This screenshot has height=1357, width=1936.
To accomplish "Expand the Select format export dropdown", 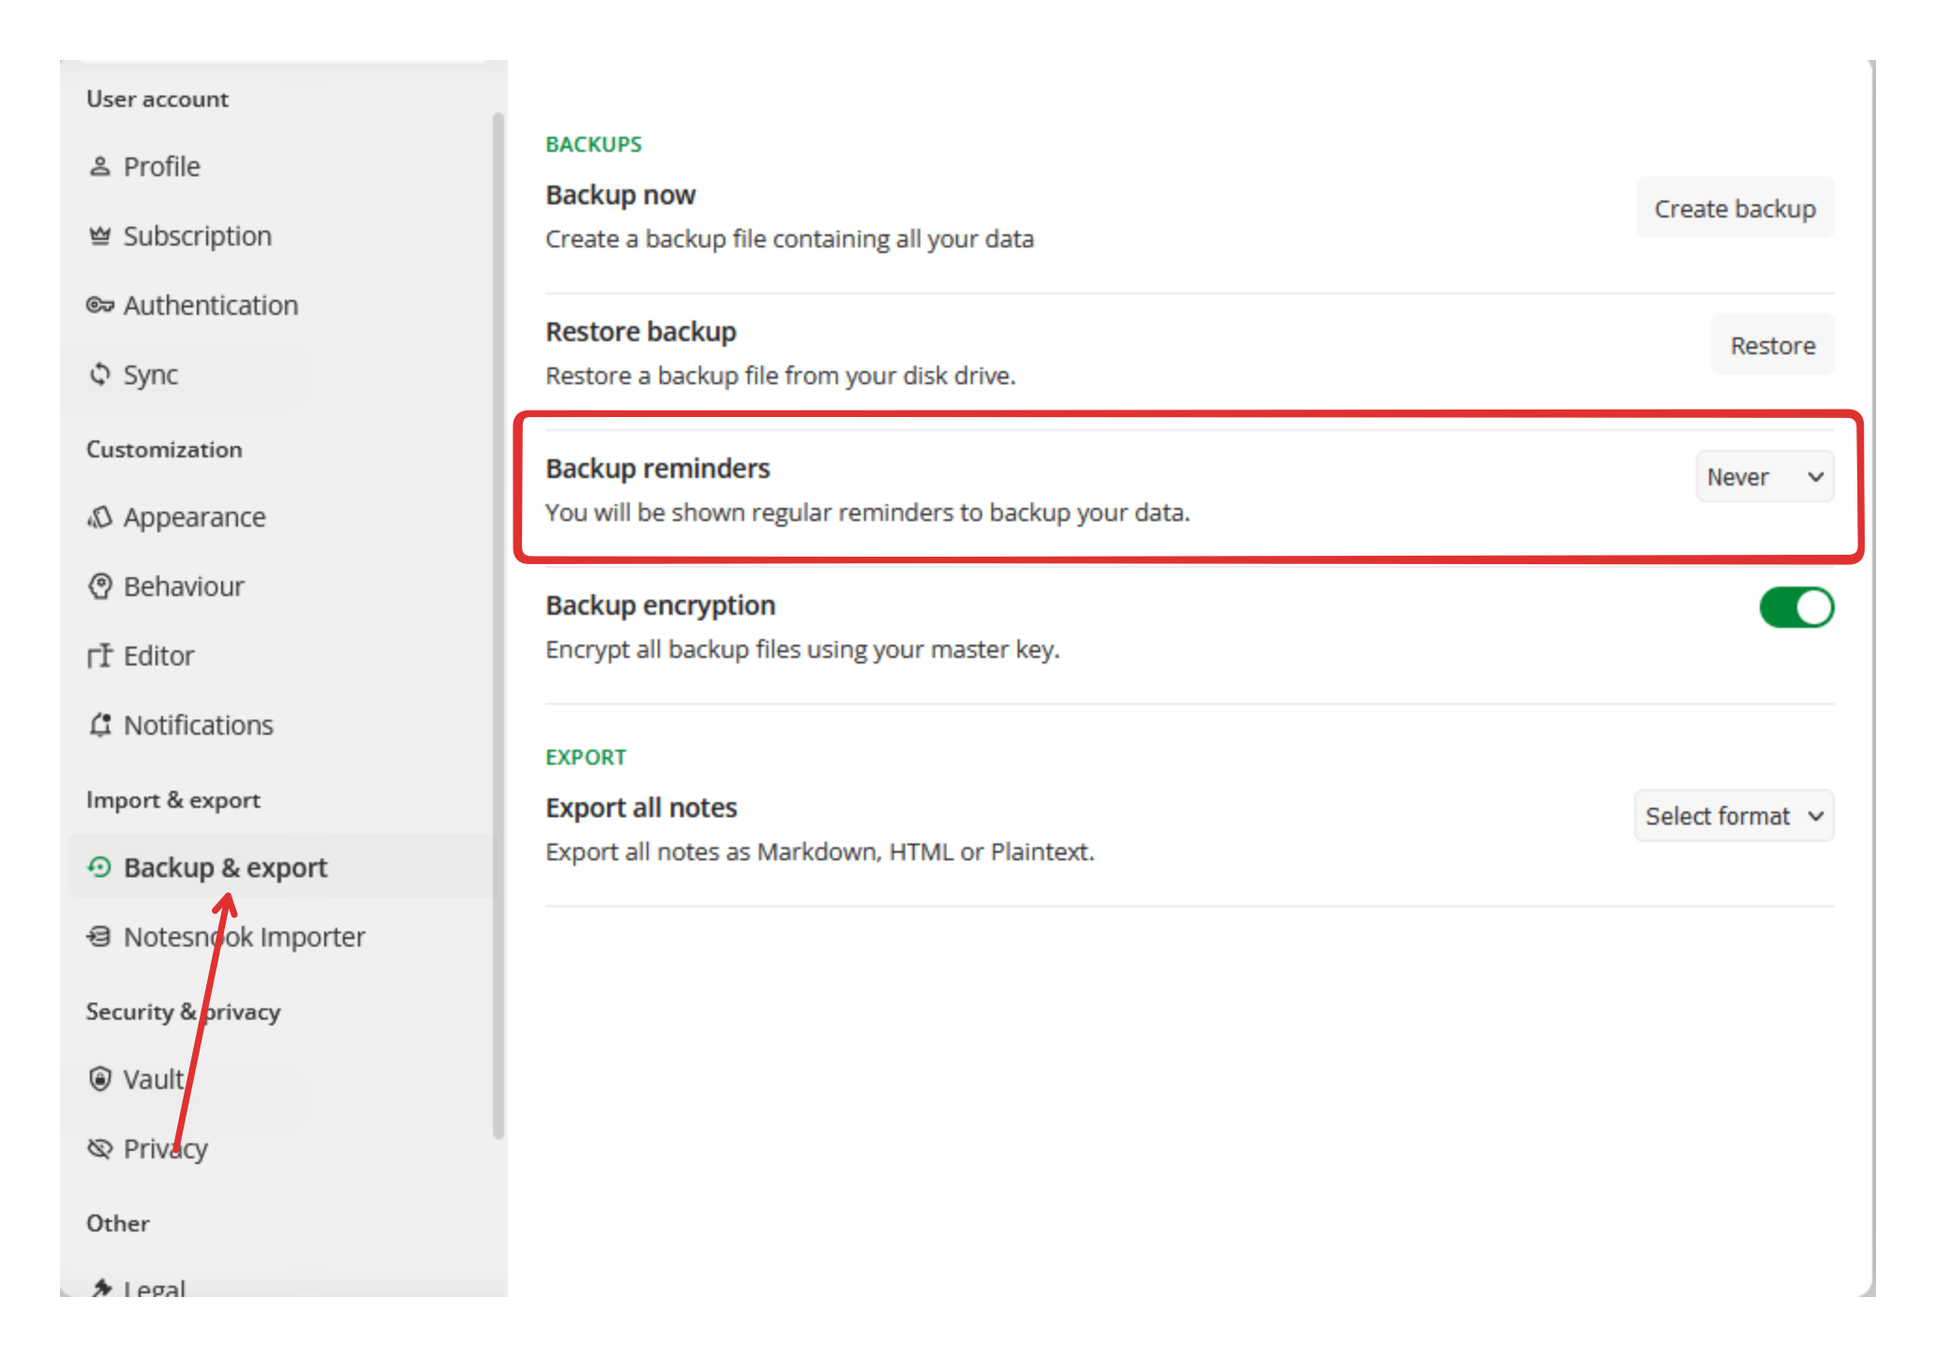I will coord(1734,816).
